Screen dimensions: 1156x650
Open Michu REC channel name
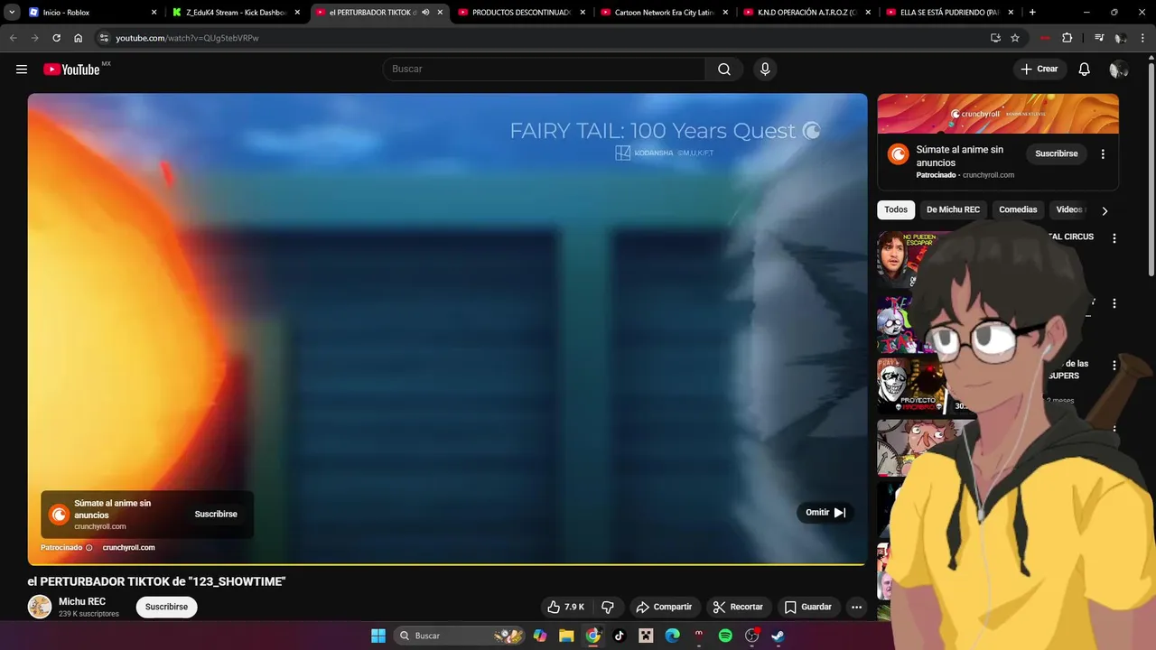(x=82, y=601)
